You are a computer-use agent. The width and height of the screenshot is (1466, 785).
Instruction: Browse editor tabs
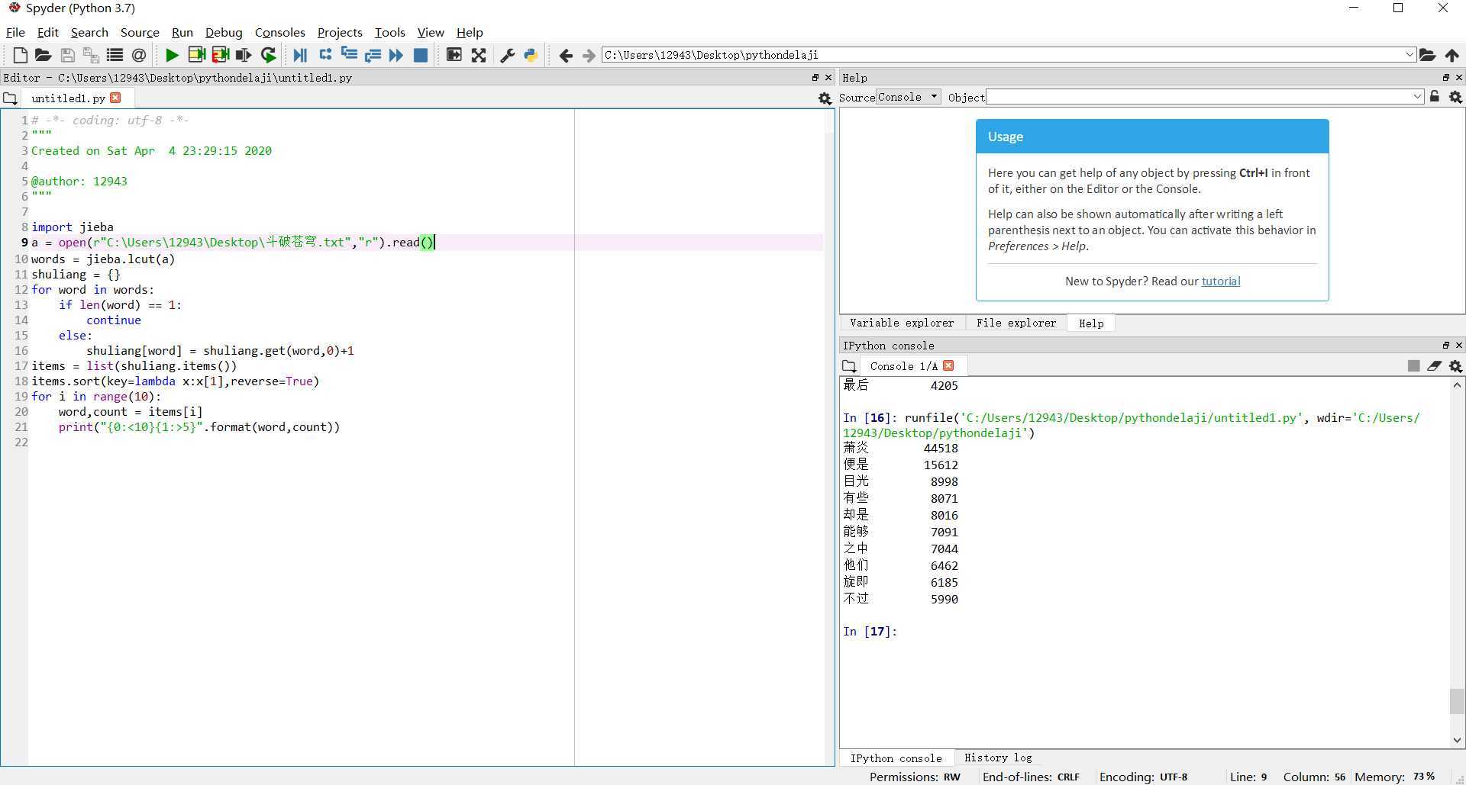(x=10, y=98)
